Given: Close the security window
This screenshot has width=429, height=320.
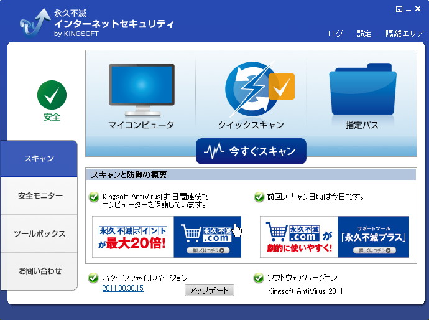Looking at the screenshot, I should coord(418,9).
